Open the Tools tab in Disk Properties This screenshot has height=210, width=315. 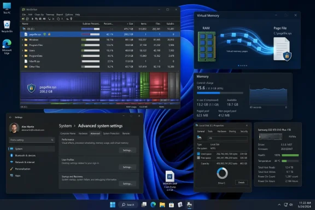point(210,131)
